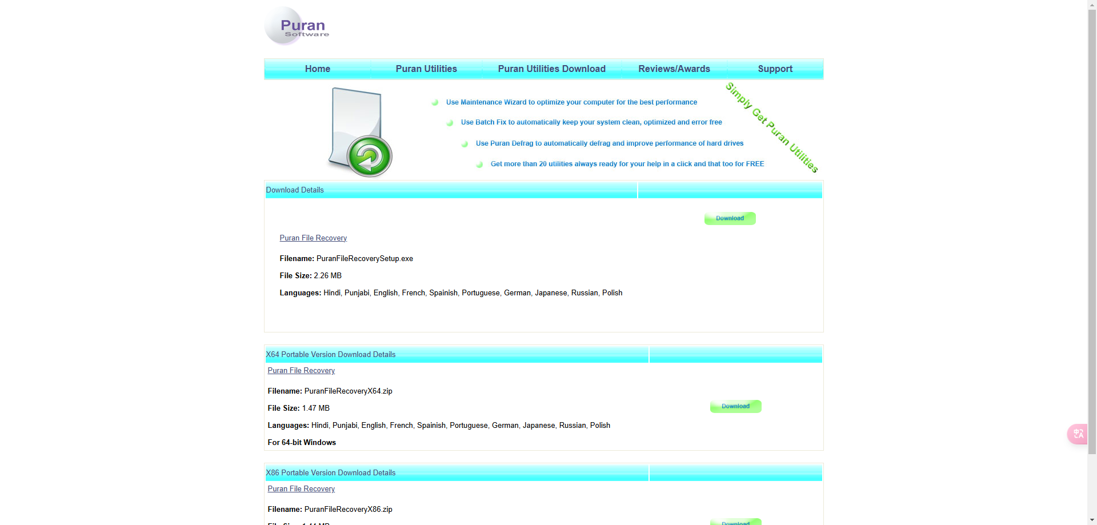The width and height of the screenshot is (1097, 525).
Task: Click the 'Simply Get Puran Utilities' slanted banner text
Action: coord(772,127)
